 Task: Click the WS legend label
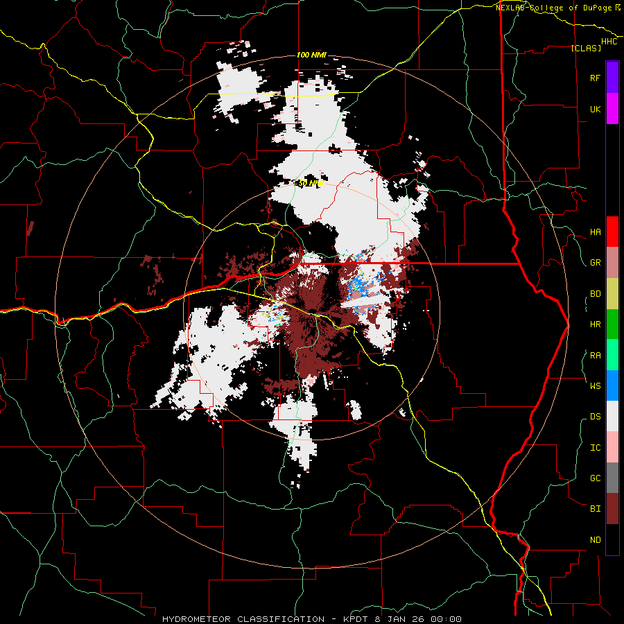pos(595,386)
